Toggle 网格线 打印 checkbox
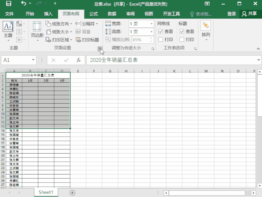 [160, 40]
